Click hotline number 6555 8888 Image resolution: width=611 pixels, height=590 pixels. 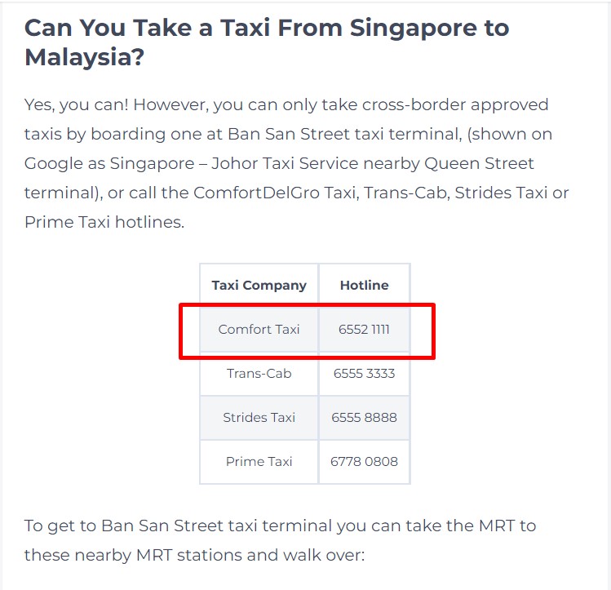click(x=365, y=417)
